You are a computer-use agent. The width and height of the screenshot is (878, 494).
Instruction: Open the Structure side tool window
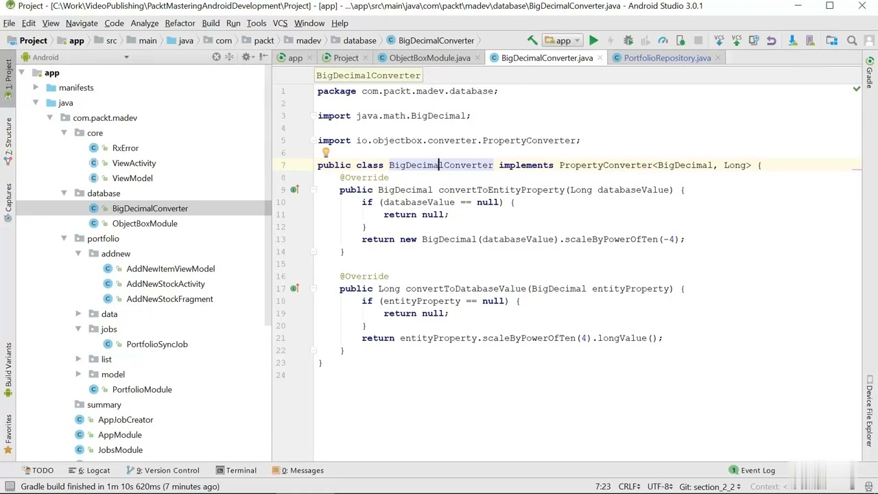[x=8, y=141]
